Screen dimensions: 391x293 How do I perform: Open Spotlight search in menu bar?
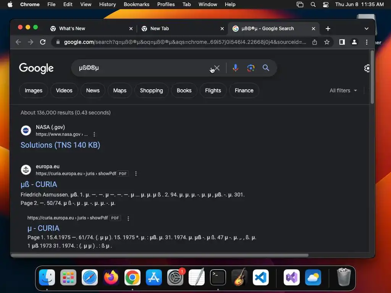point(313,5)
